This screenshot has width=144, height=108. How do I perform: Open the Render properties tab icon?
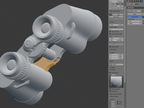click(x=132, y=1)
